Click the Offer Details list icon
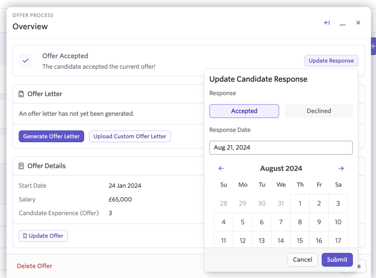The height and width of the screenshot is (278, 376). [21, 166]
